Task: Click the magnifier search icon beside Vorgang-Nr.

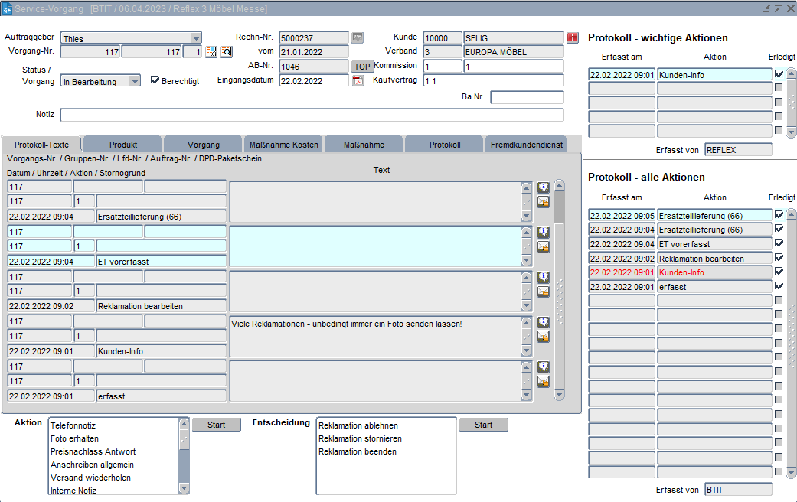Action: tap(227, 52)
